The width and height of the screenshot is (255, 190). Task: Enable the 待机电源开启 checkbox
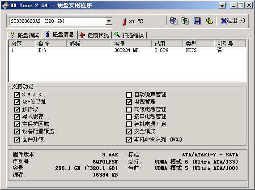[x=129, y=124]
